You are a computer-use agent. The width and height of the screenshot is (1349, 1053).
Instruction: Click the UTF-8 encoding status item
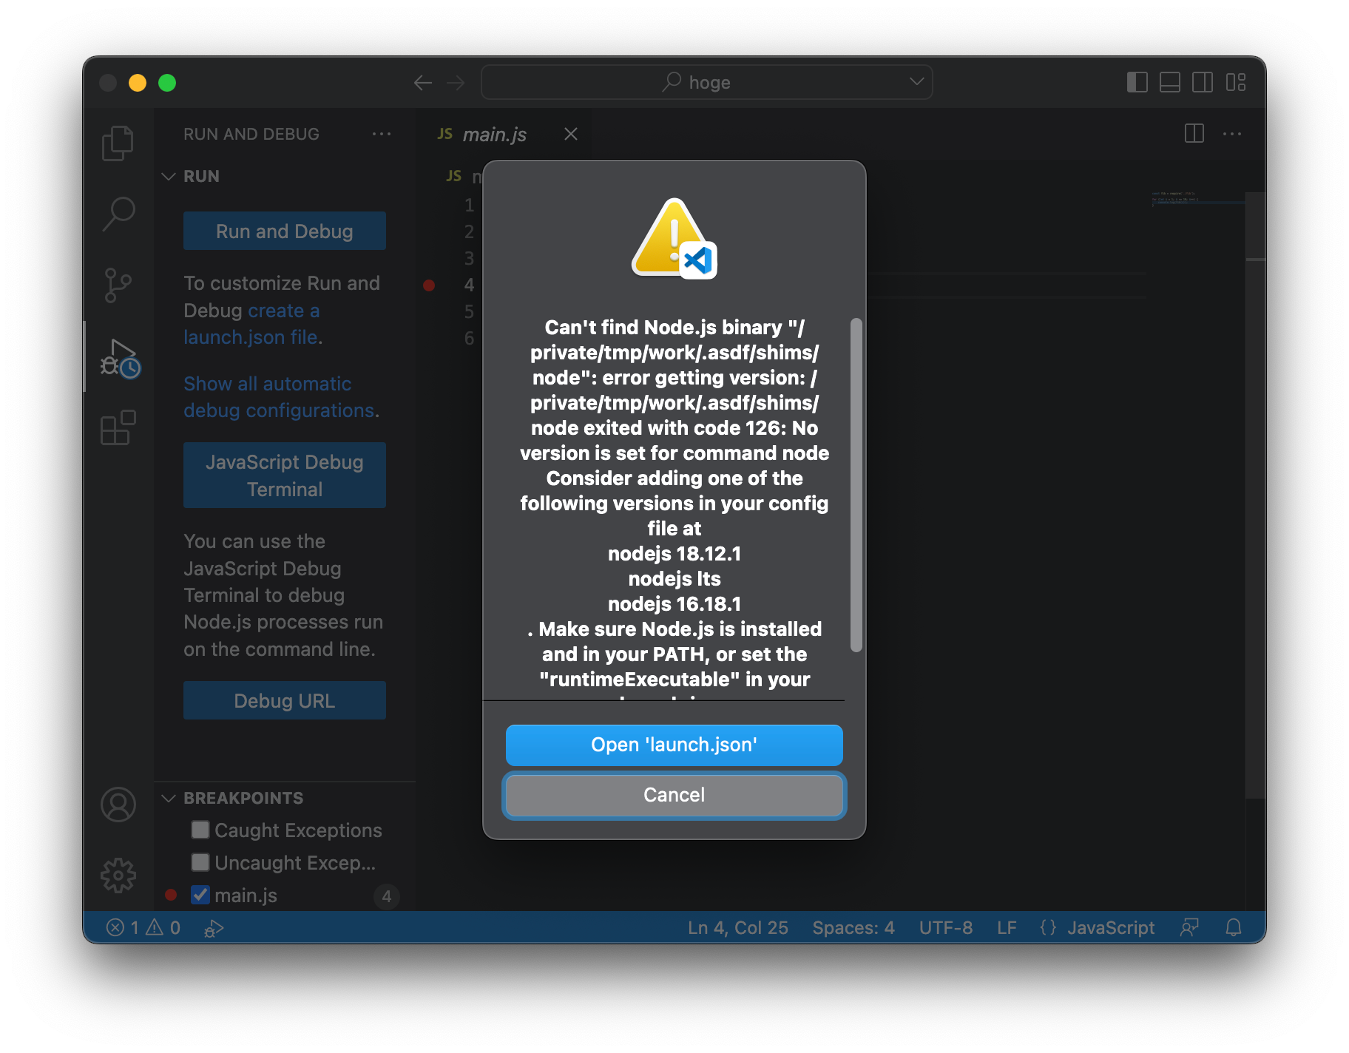[x=946, y=927]
